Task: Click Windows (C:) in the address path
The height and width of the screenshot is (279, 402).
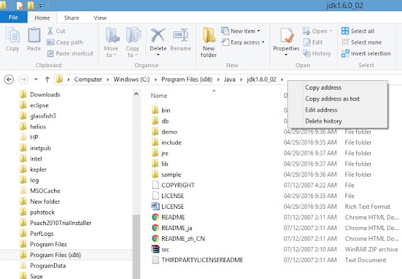Action: pos(131,80)
